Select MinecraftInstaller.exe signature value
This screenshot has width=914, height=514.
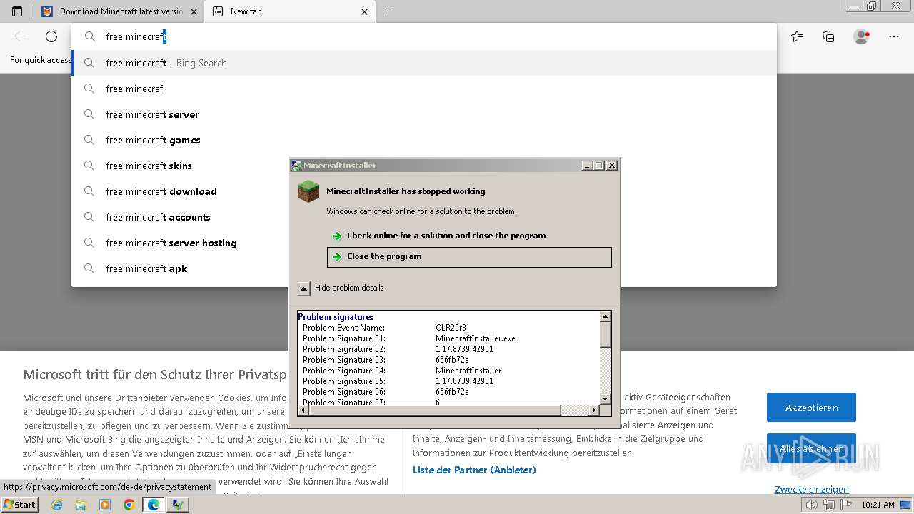476,338
